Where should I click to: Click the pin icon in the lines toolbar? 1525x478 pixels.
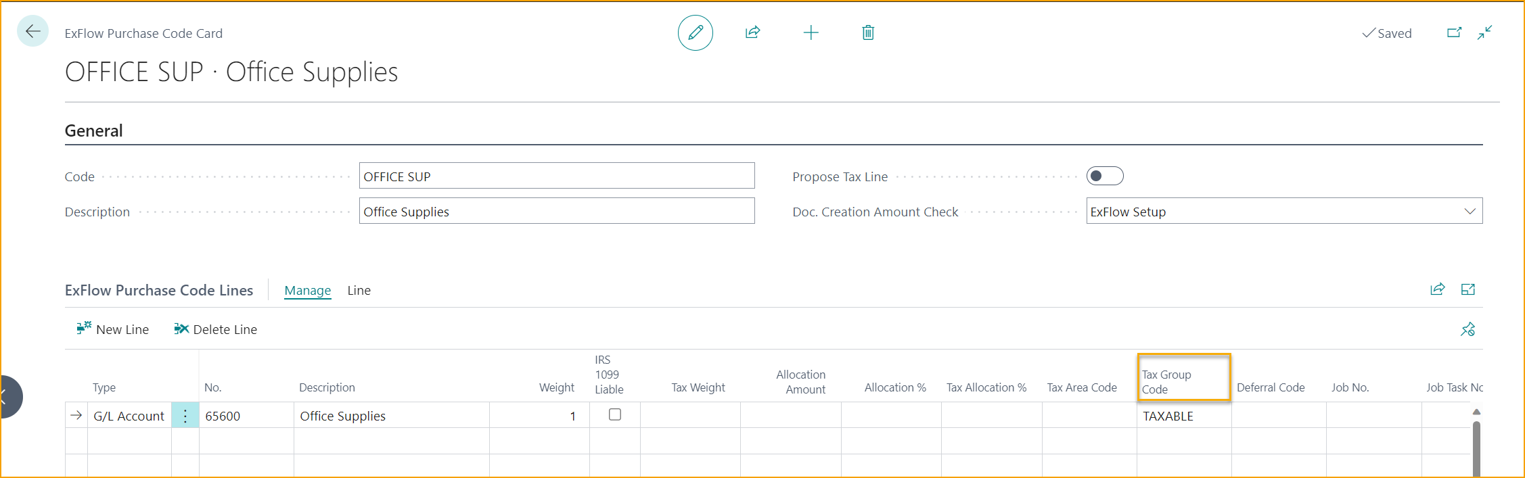pyautogui.click(x=1467, y=329)
